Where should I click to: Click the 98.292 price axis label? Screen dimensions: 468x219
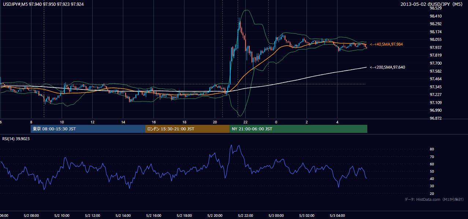436,24
